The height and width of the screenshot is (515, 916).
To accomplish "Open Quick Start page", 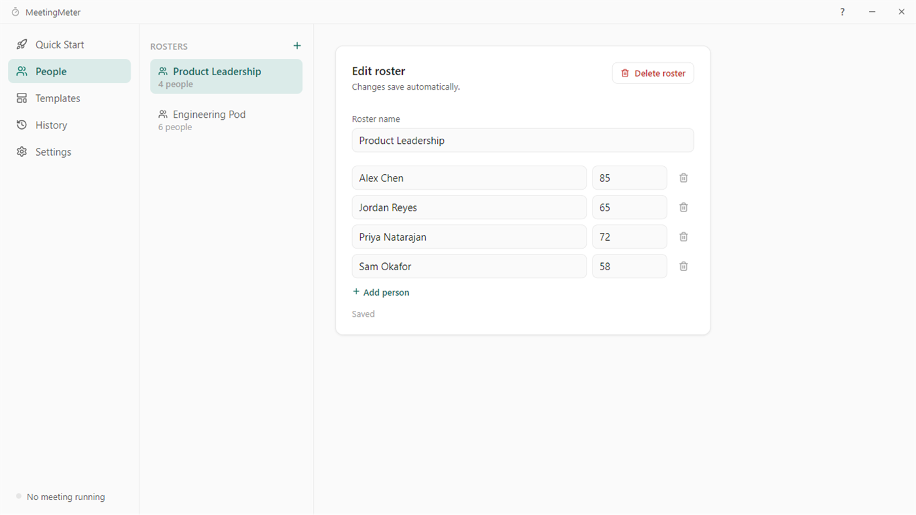I will [69, 44].
